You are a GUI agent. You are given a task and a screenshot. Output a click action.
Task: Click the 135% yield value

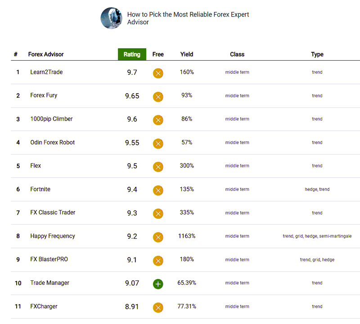(187, 189)
